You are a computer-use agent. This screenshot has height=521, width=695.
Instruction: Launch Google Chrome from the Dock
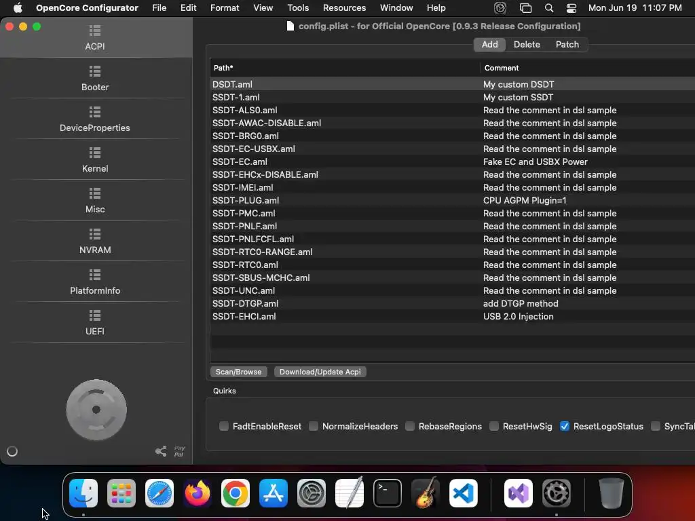pyautogui.click(x=236, y=493)
